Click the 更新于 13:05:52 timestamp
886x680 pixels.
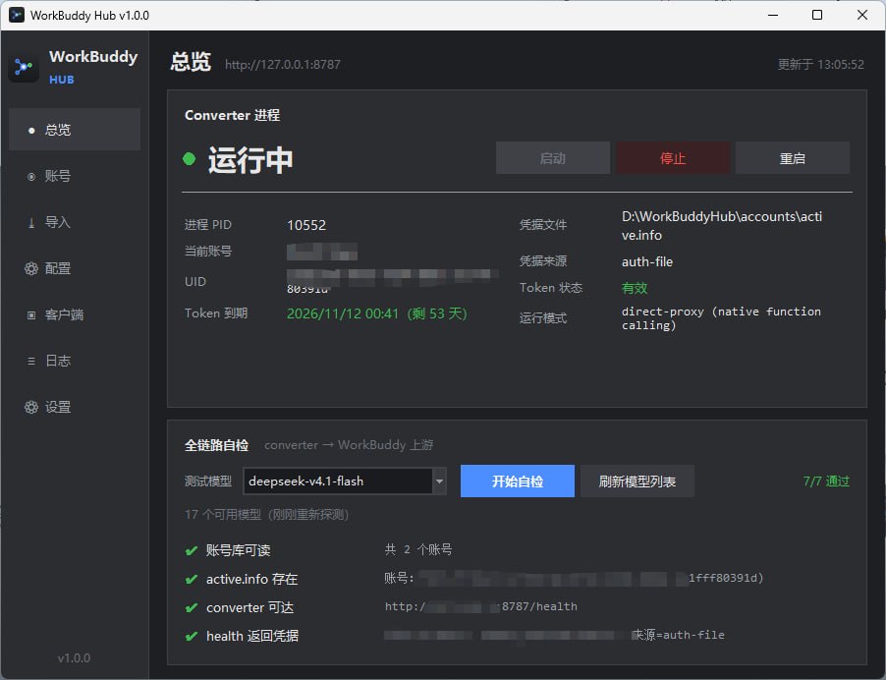pos(820,65)
